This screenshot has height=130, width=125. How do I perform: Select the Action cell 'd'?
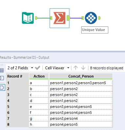pos(39,101)
